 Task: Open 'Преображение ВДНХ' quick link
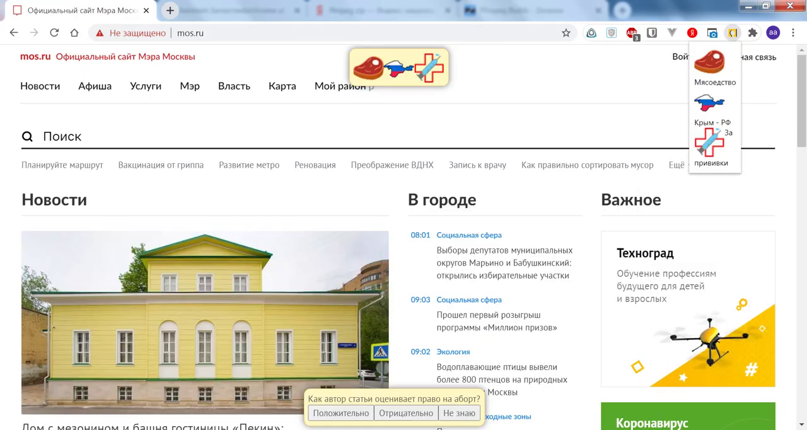click(x=392, y=165)
